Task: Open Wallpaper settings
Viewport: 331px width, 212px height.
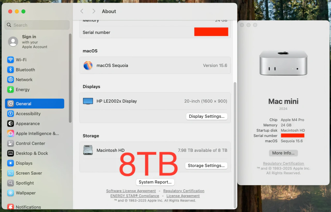Action: click(25, 193)
